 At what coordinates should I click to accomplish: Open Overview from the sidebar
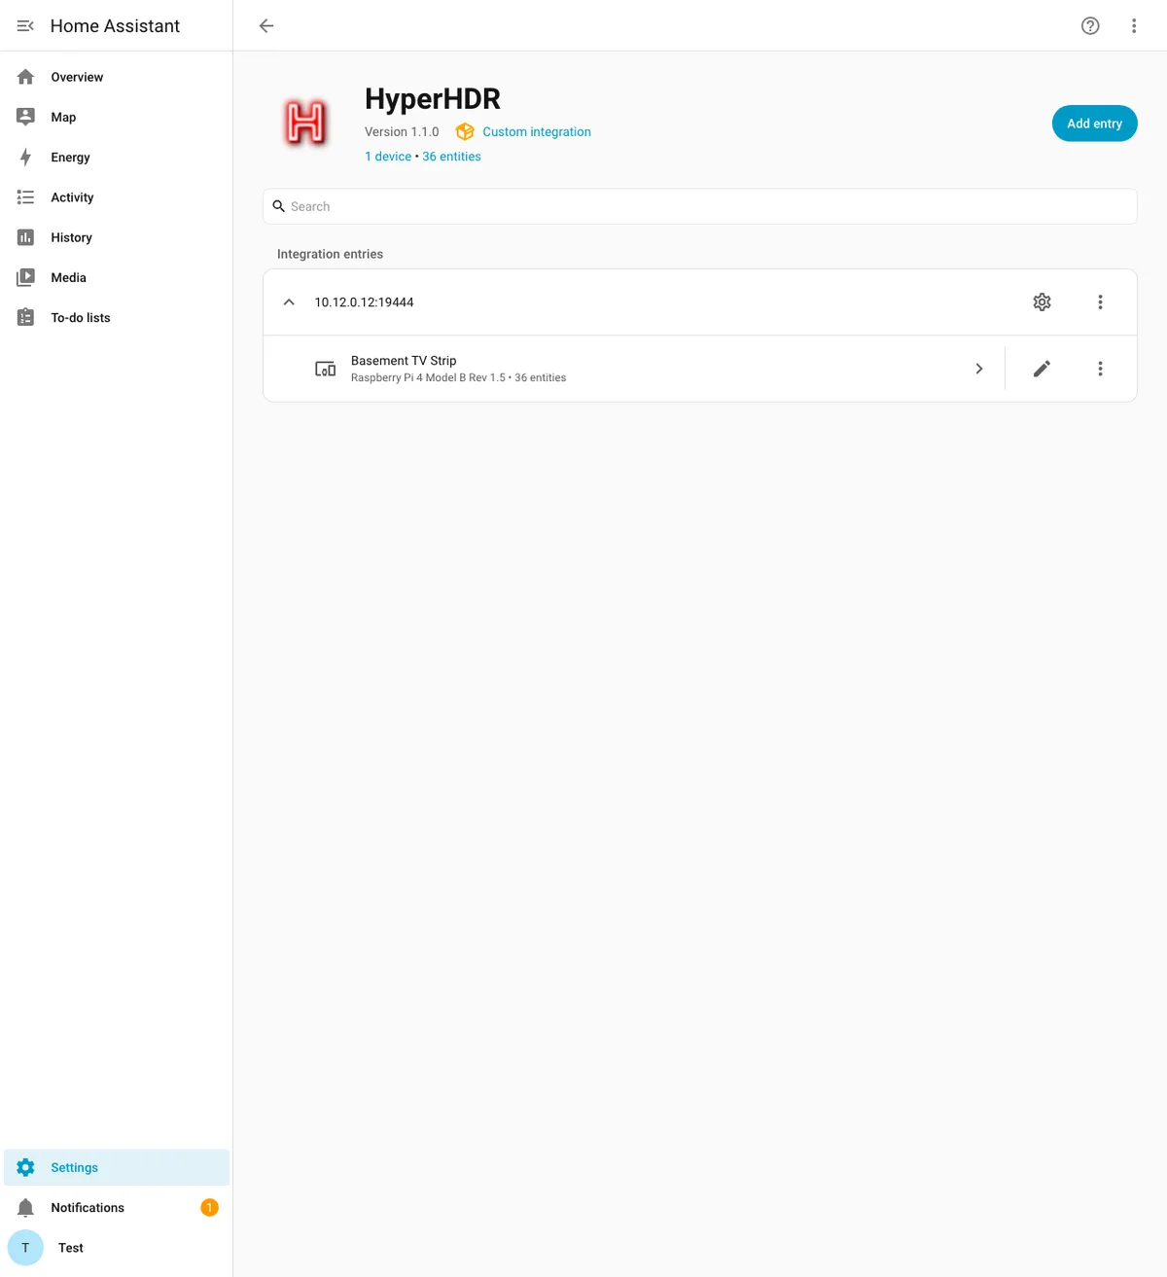(117, 77)
